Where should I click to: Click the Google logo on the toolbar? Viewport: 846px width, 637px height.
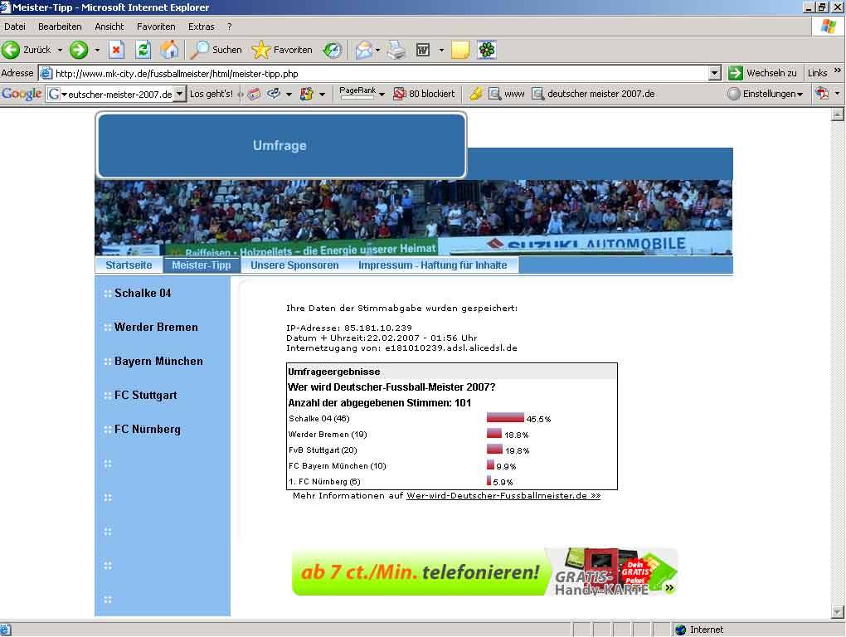pyautogui.click(x=22, y=94)
